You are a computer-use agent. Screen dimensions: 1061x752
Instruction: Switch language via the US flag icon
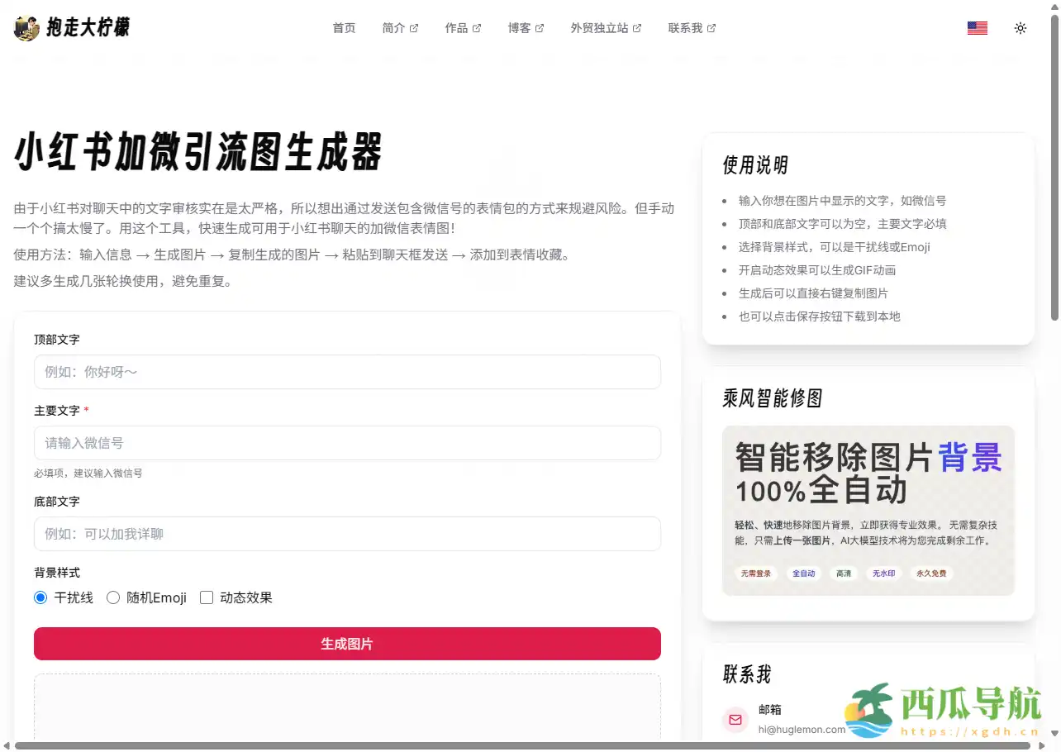(977, 27)
